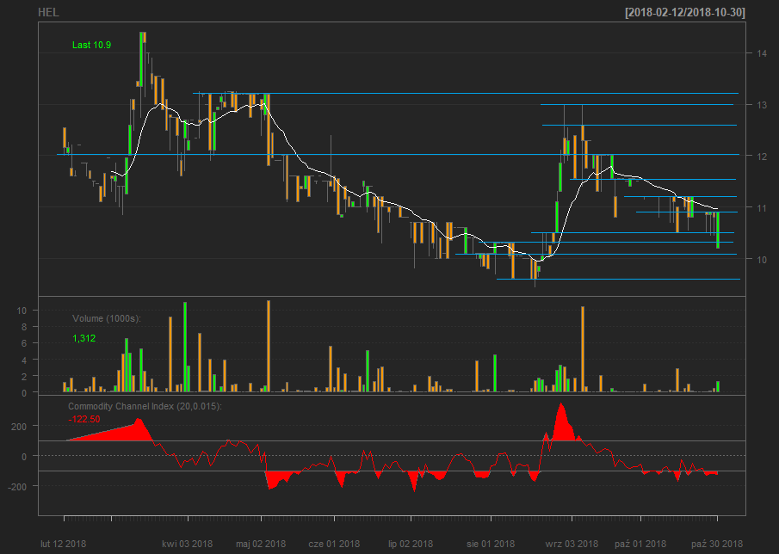Click price axis label 12

coord(762,156)
